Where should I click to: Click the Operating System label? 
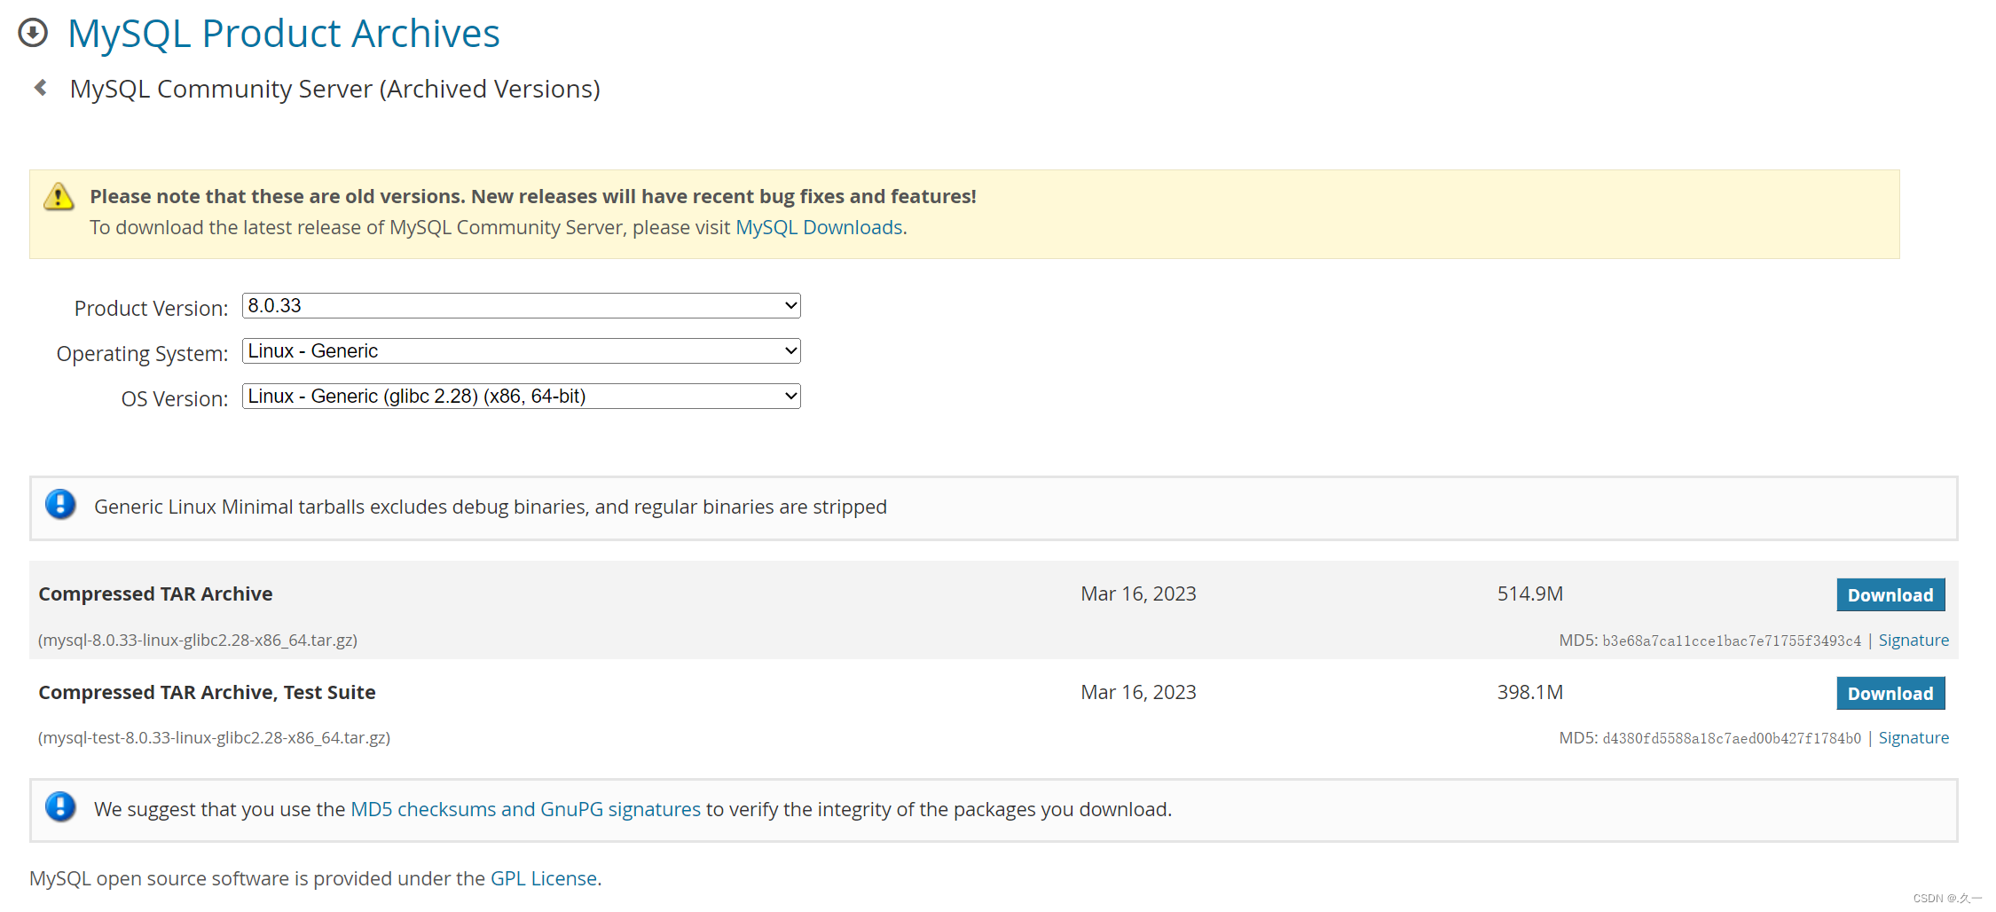[142, 354]
